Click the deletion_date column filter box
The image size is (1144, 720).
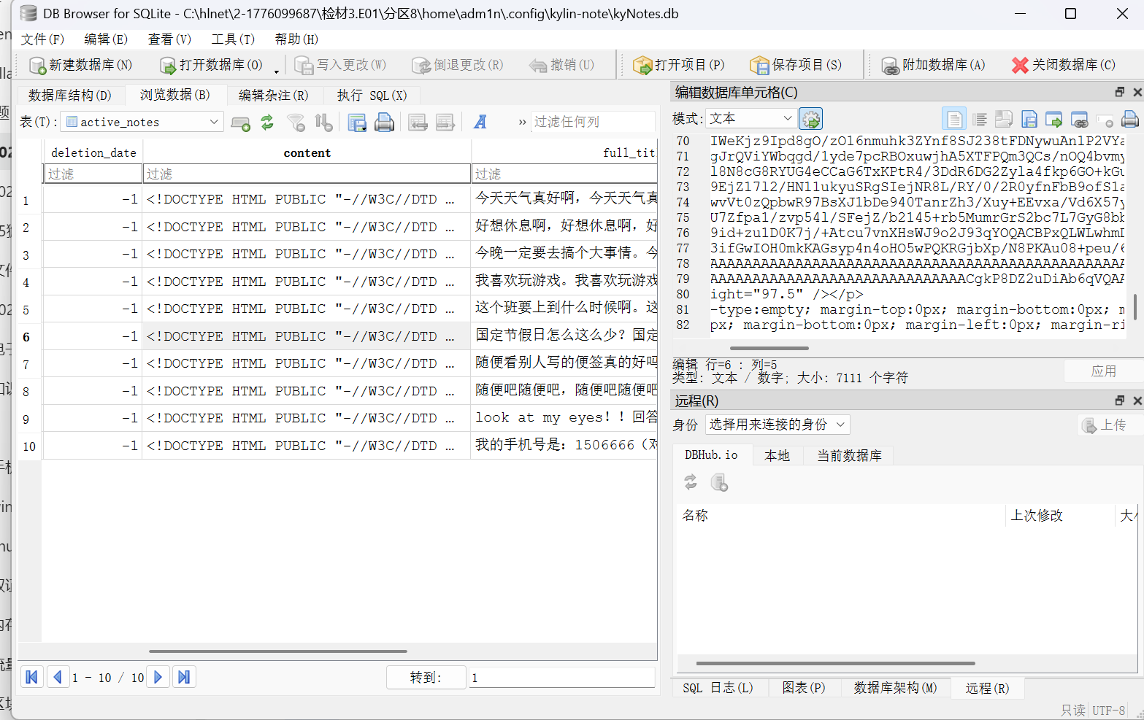[93, 174]
